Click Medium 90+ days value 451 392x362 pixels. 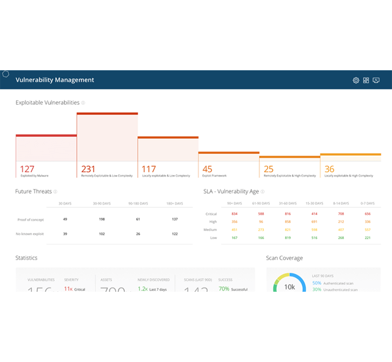[x=235, y=230]
